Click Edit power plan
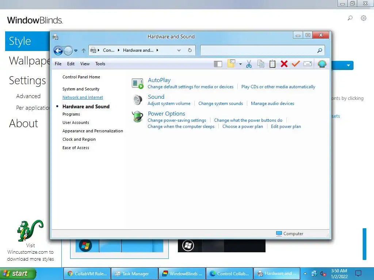This screenshot has width=374, height=280. coord(286,127)
